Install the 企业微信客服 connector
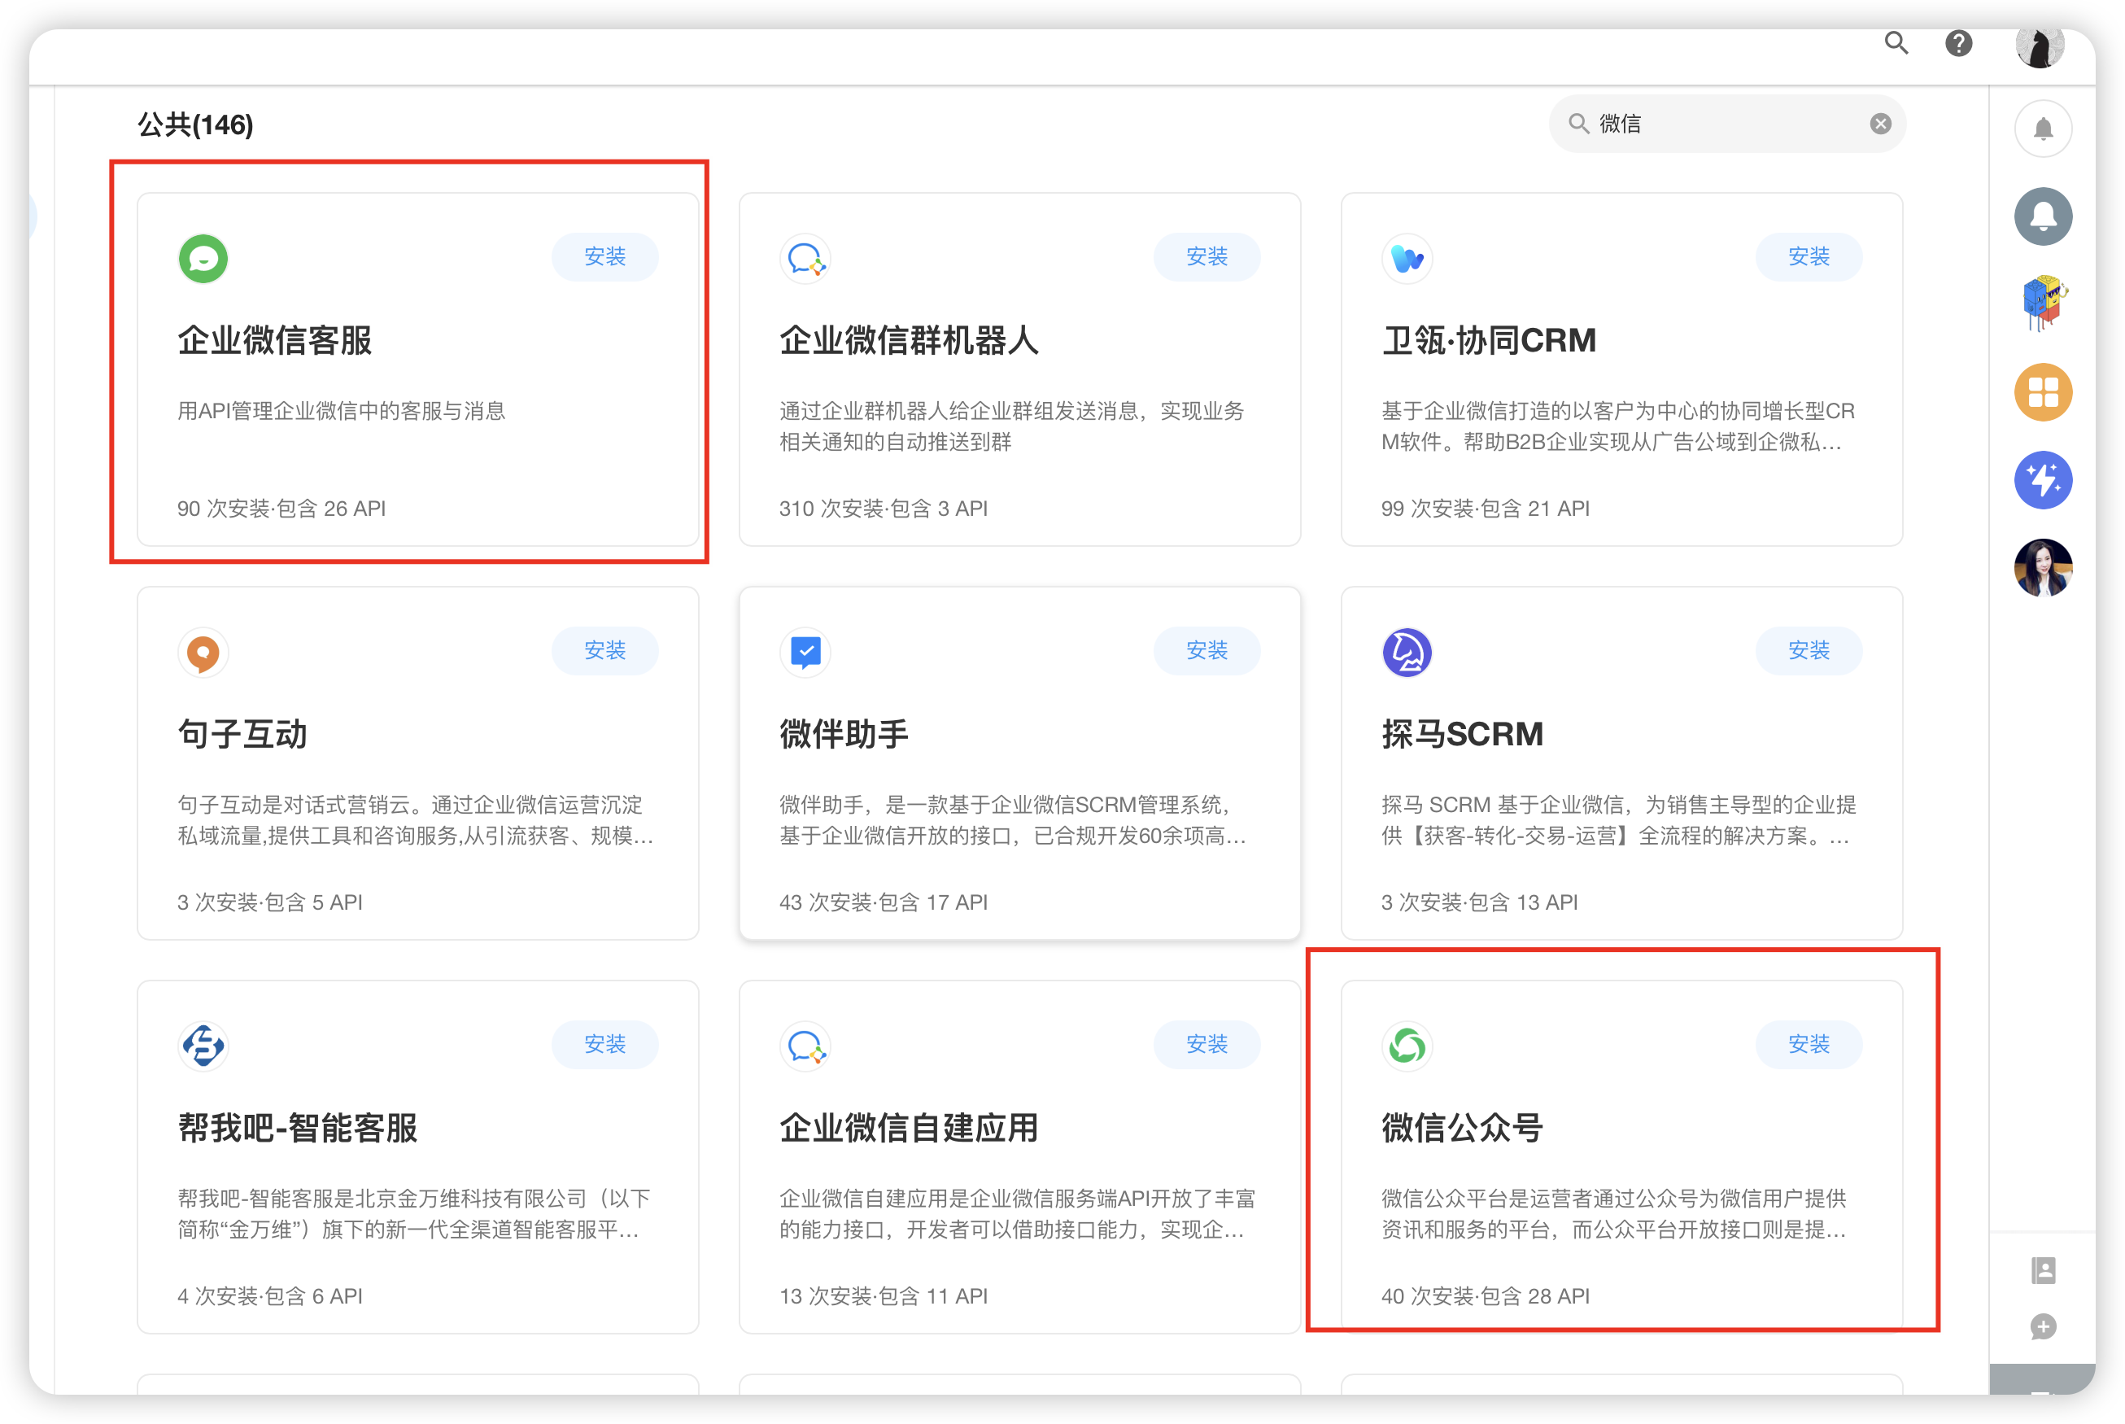Image resolution: width=2125 pixels, height=1424 pixels. [604, 257]
